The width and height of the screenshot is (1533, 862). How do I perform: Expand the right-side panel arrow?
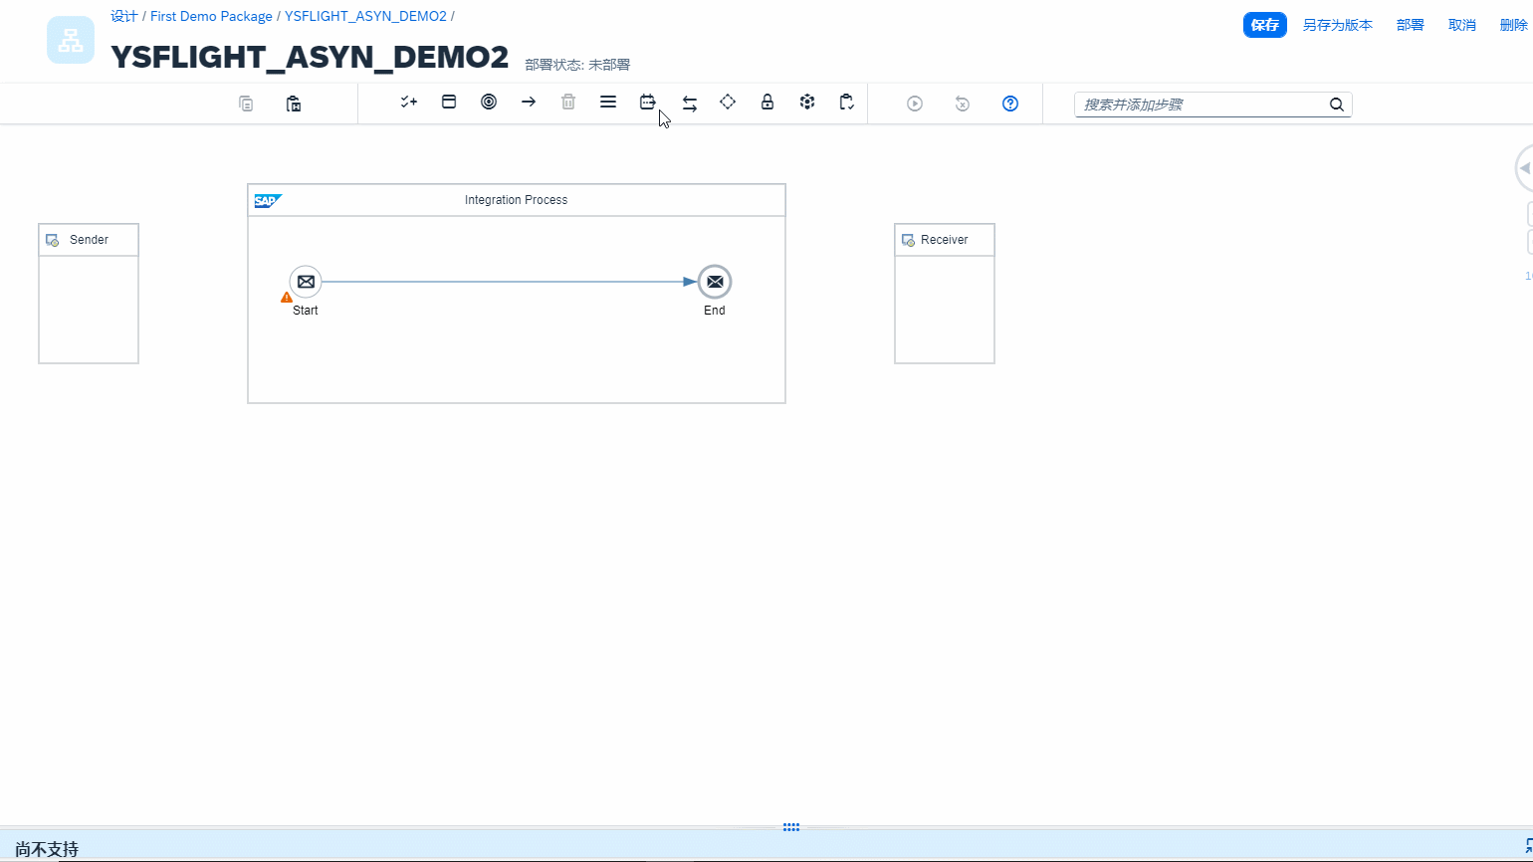[1524, 168]
